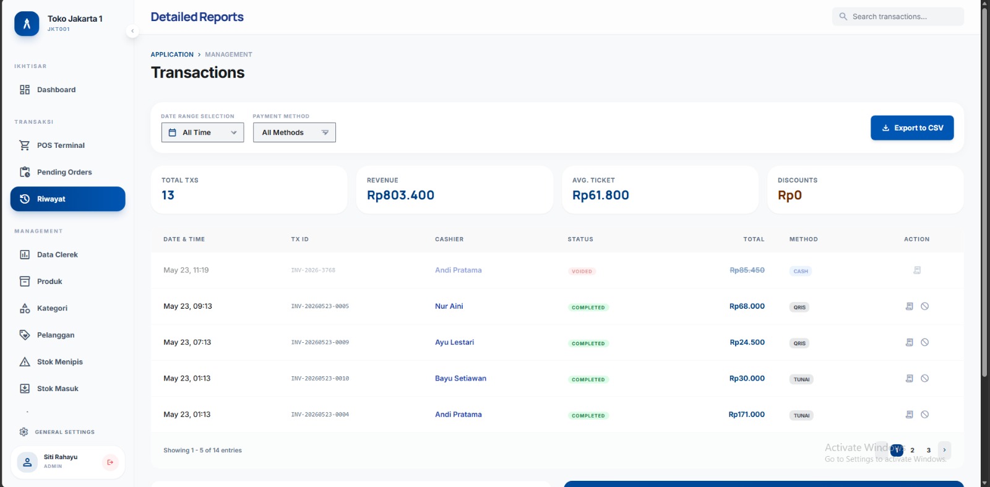Open the Pelanggan tag icon

coord(25,335)
